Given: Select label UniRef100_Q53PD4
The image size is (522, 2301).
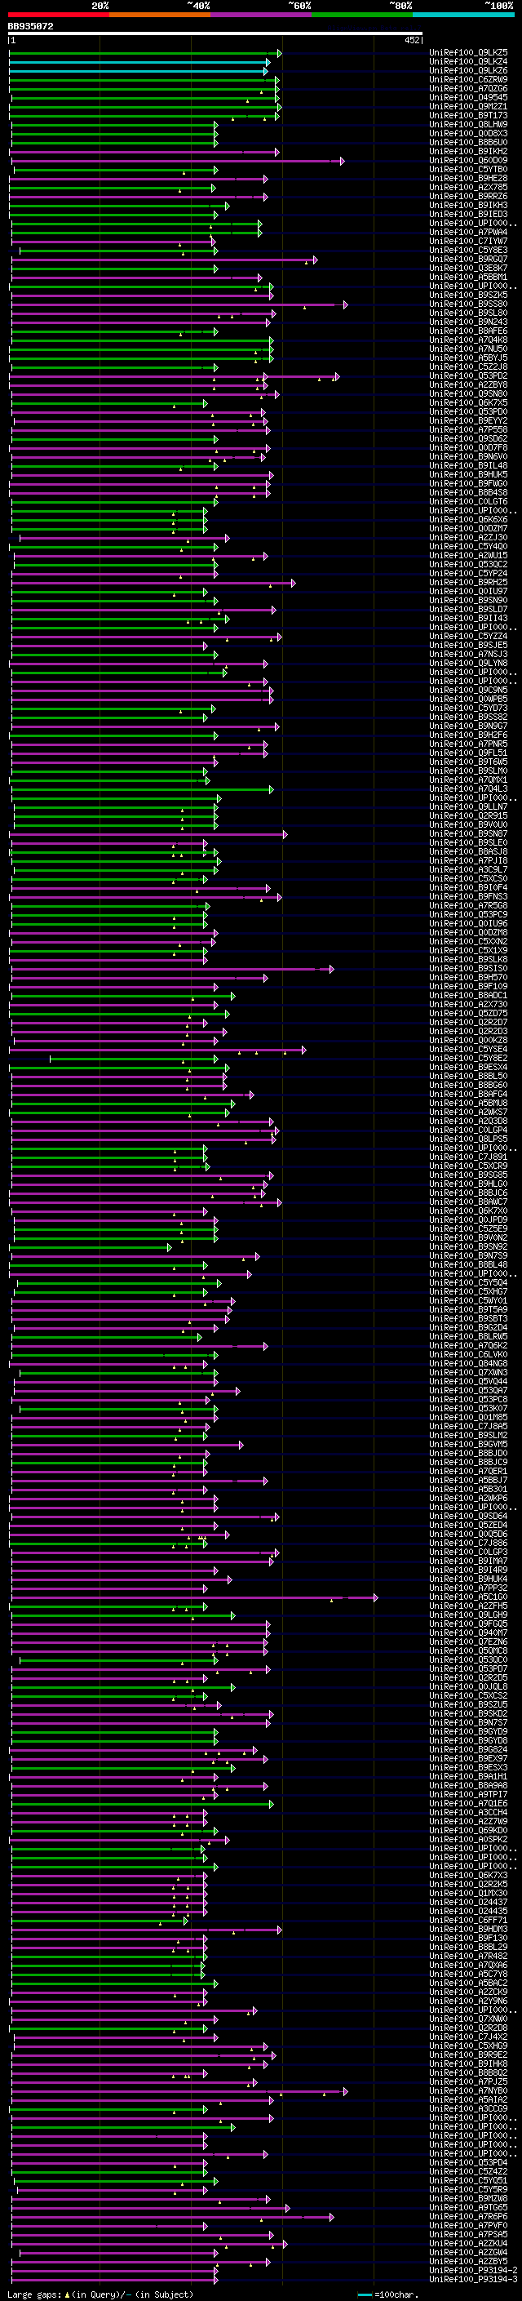Looking at the screenshot, I should [468, 2161].
